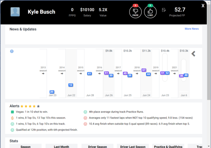Select the 2016 season arrow
Image resolution: width=211 pixels, height=148 pixels.
pyautogui.click(x=100, y=74)
